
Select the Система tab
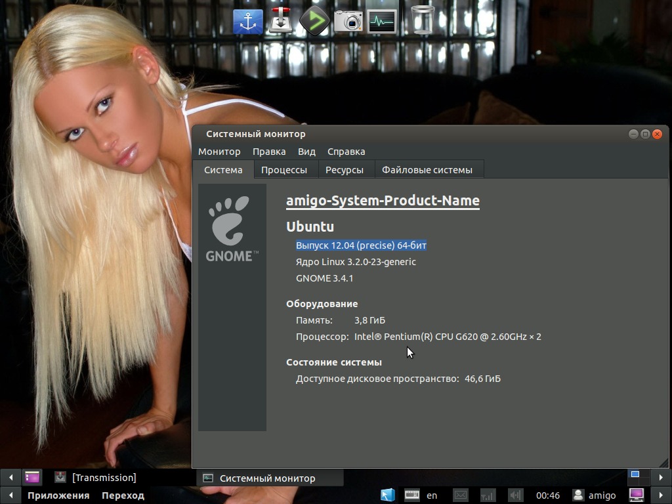coord(223,170)
